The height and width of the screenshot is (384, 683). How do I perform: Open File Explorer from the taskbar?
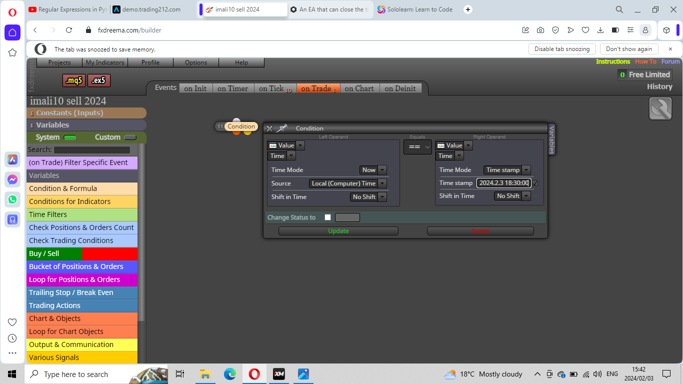pos(205,374)
